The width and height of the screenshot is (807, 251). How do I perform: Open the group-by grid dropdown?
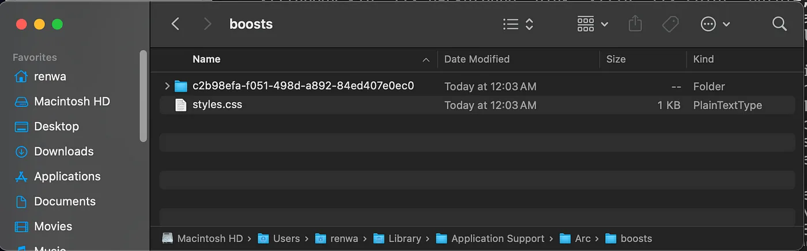click(593, 24)
